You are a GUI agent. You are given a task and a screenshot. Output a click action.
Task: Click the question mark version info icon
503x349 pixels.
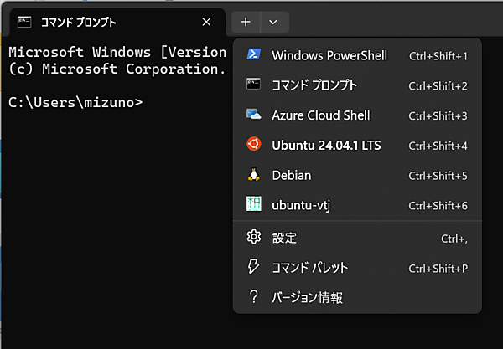(253, 297)
